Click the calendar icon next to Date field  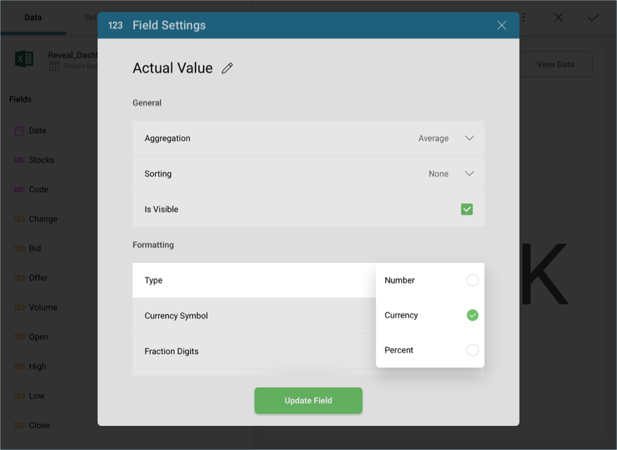point(19,131)
